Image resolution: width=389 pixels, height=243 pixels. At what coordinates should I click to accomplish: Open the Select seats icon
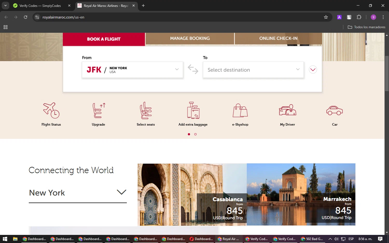coord(146,111)
